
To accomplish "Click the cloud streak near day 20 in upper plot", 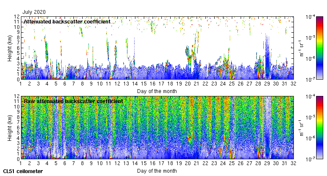I will [x=189, y=55].
